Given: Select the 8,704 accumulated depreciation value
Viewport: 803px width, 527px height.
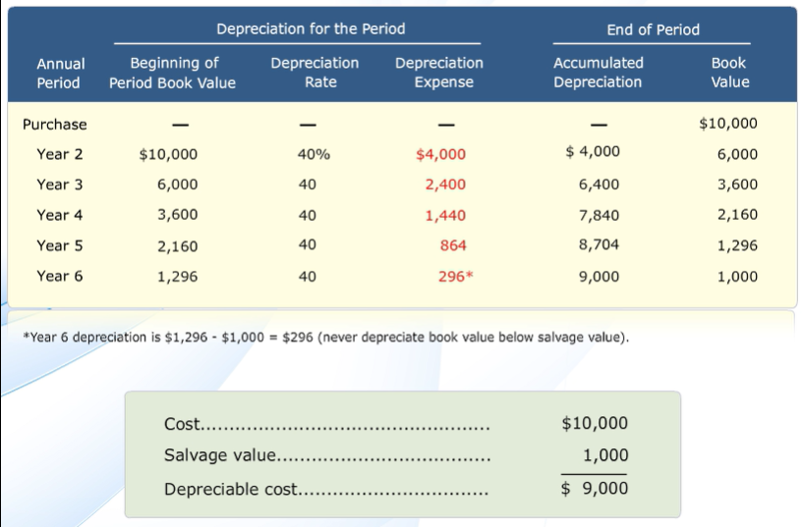Looking at the screenshot, I should click(599, 245).
